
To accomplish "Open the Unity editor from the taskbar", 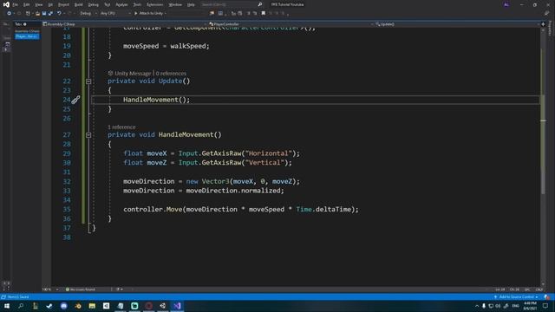I will pyautogui.click(x=163, y=306).
